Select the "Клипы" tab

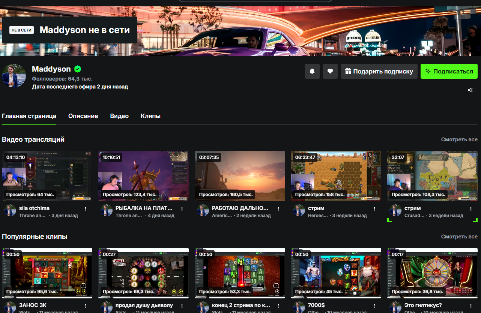point(150,116)
